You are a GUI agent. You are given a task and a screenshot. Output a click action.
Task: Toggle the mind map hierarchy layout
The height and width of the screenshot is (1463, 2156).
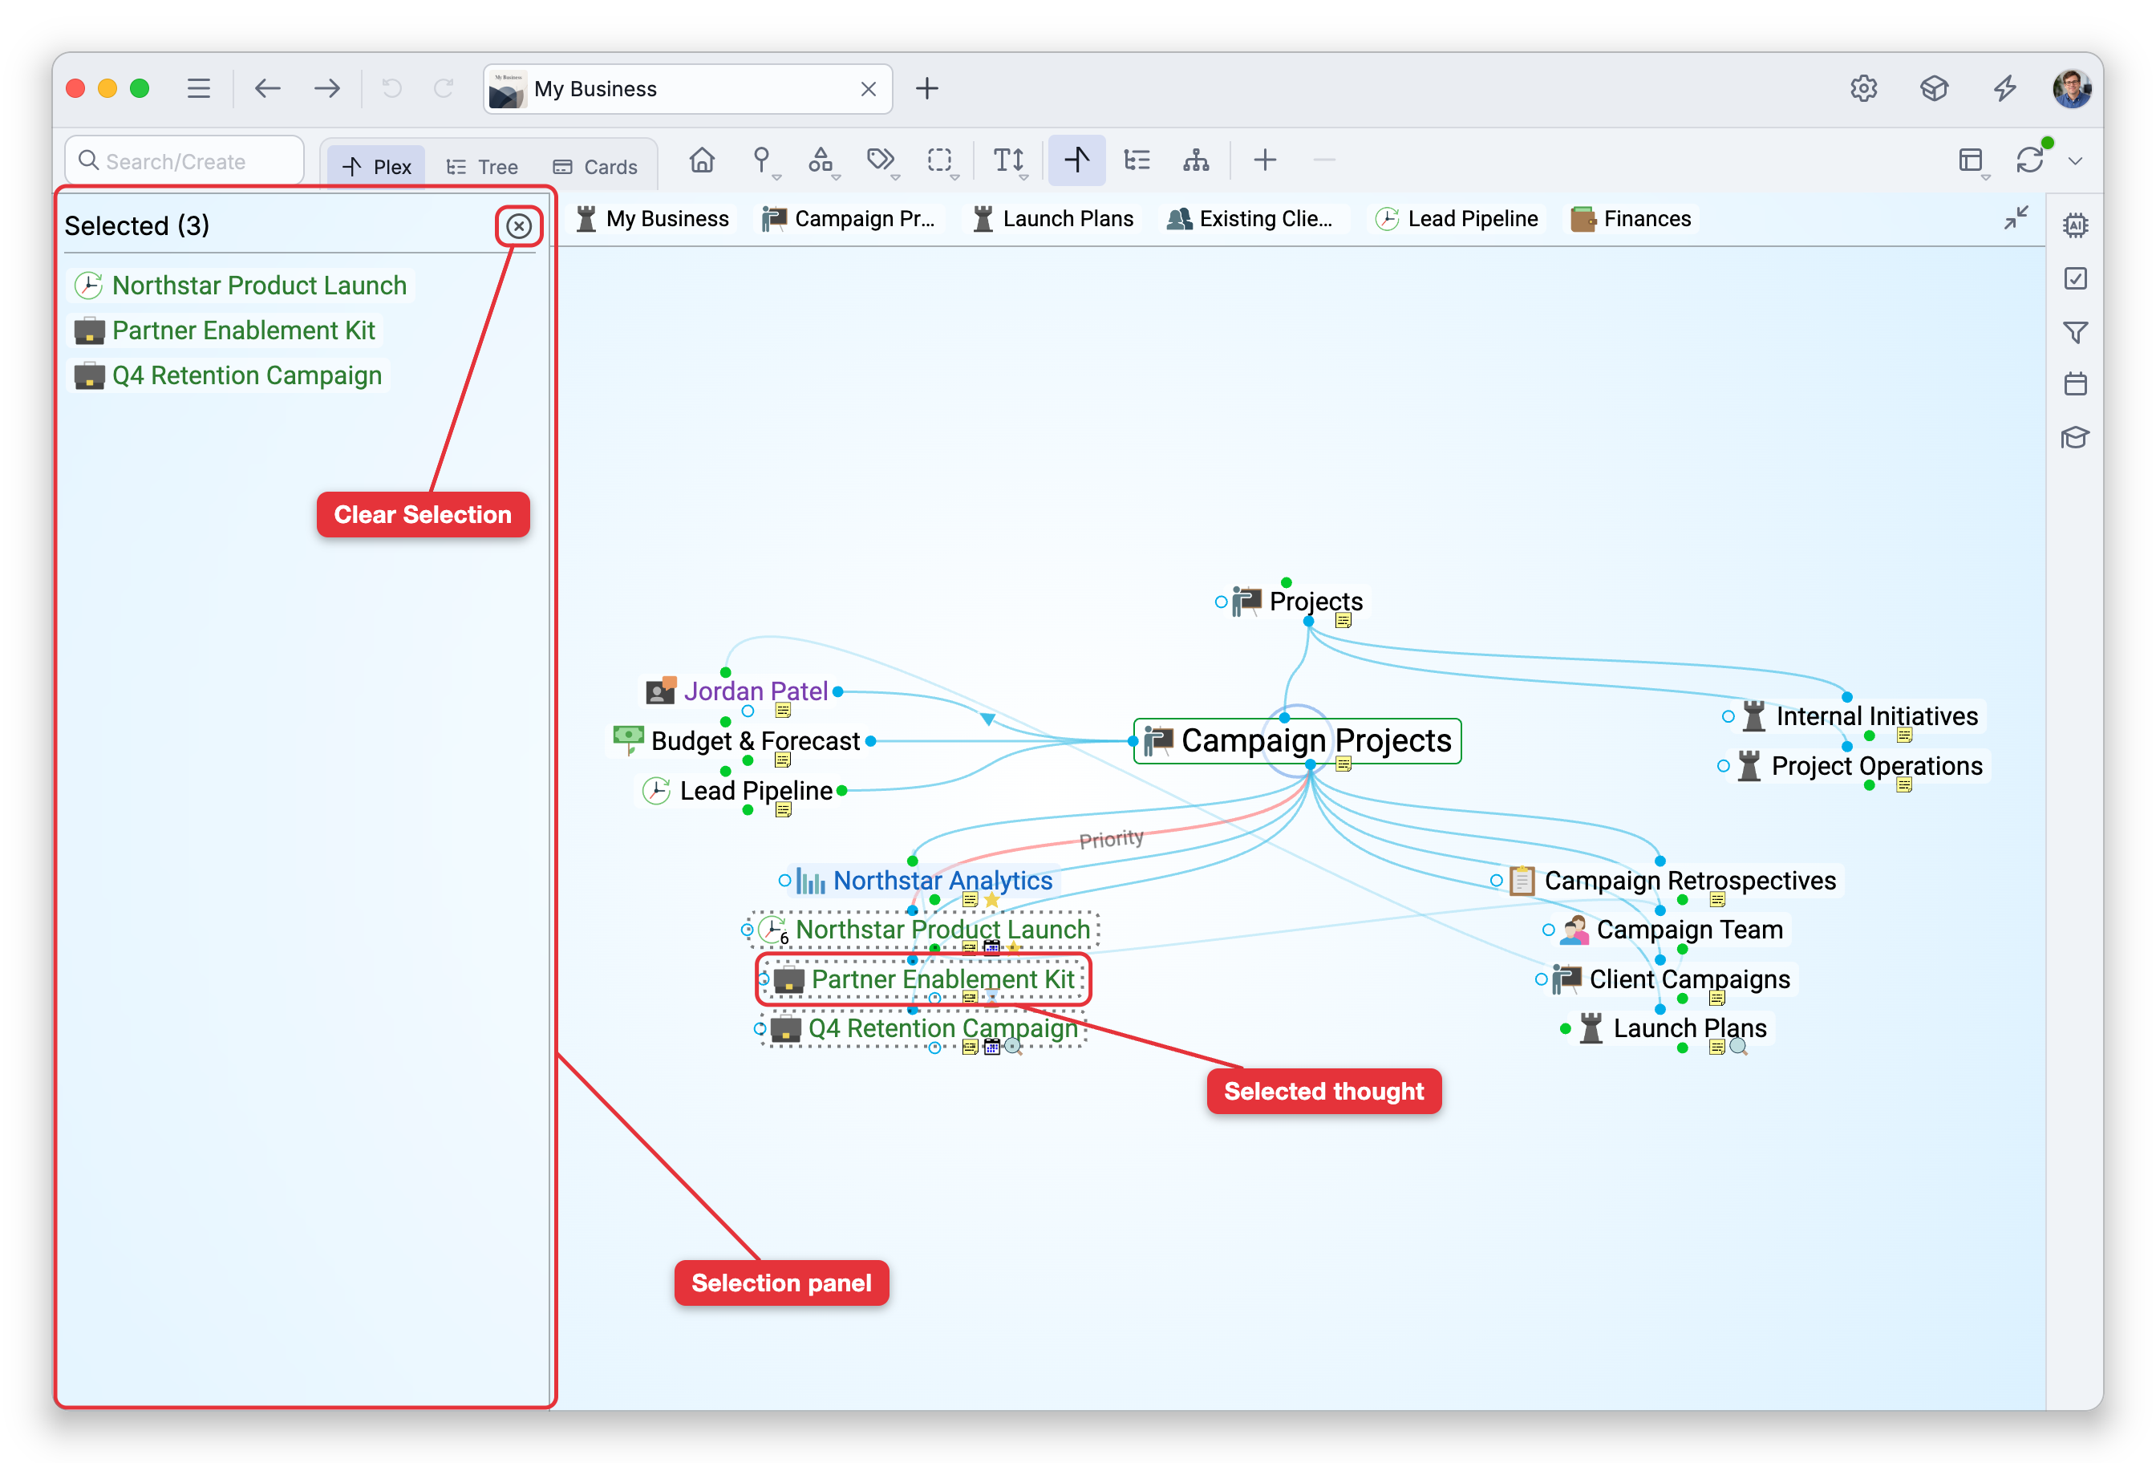coord(1196,160)
